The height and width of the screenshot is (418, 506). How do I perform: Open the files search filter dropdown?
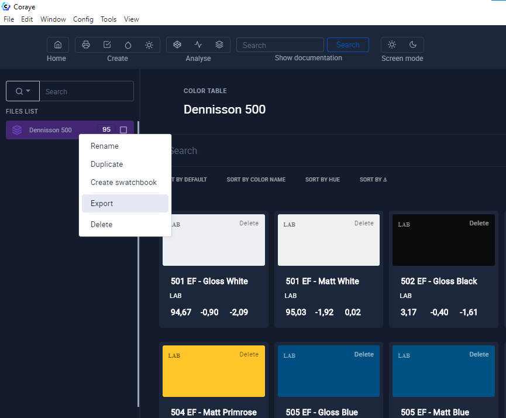pyautogui.click(x=23, y=91)
